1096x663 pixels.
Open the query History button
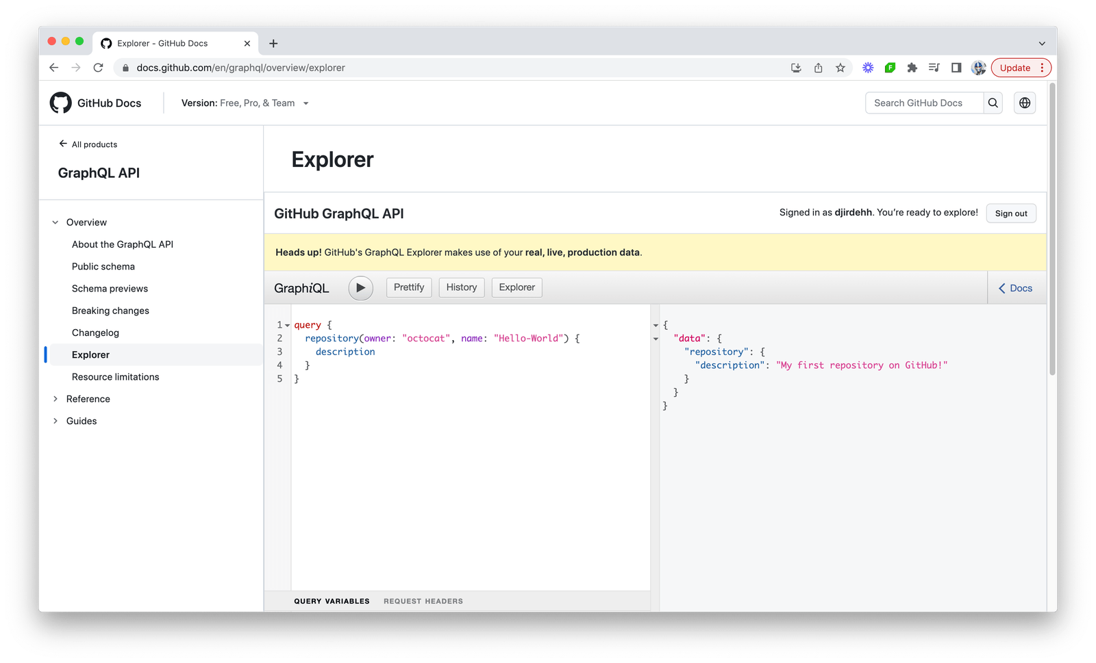462,287
